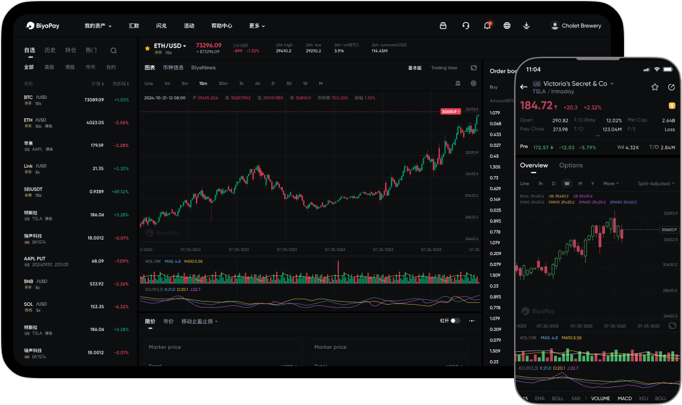
Task: Filter the watchlist by 港股
Action: 69,67
